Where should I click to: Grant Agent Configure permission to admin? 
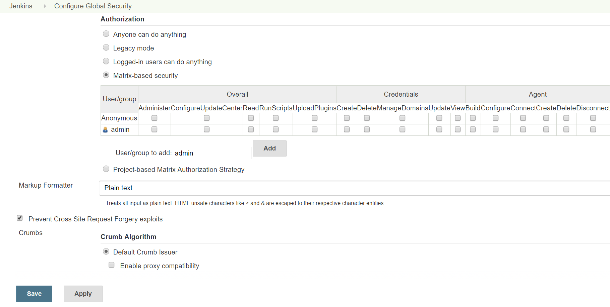point(496,129)
